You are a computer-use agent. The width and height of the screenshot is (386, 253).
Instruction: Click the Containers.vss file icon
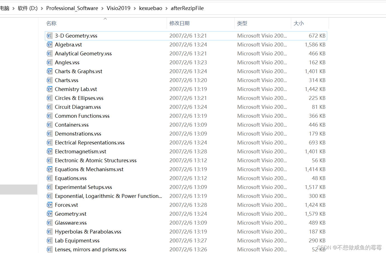pyautogui.click(x=49, y=125)
